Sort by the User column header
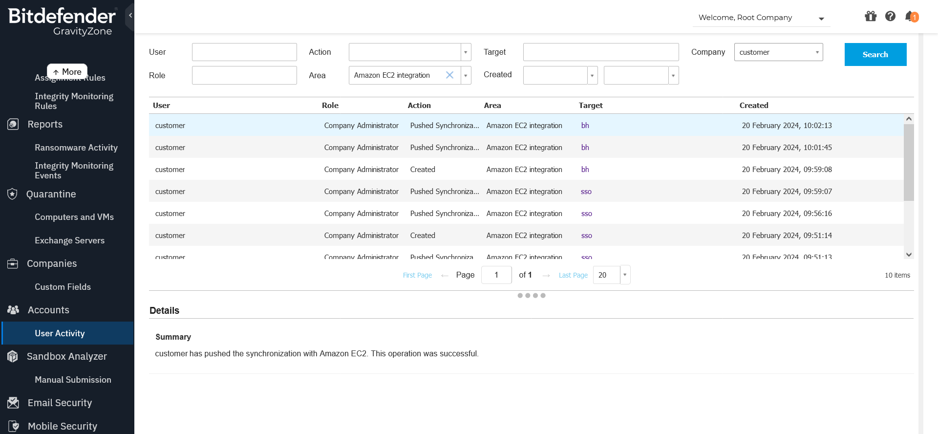 coord(161,106)
